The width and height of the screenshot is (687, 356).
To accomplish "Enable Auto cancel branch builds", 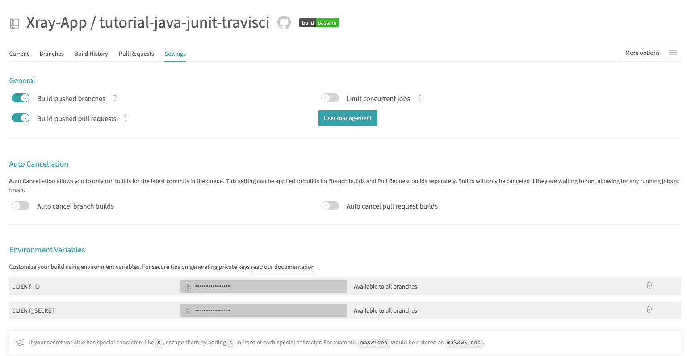I will 21,206.
